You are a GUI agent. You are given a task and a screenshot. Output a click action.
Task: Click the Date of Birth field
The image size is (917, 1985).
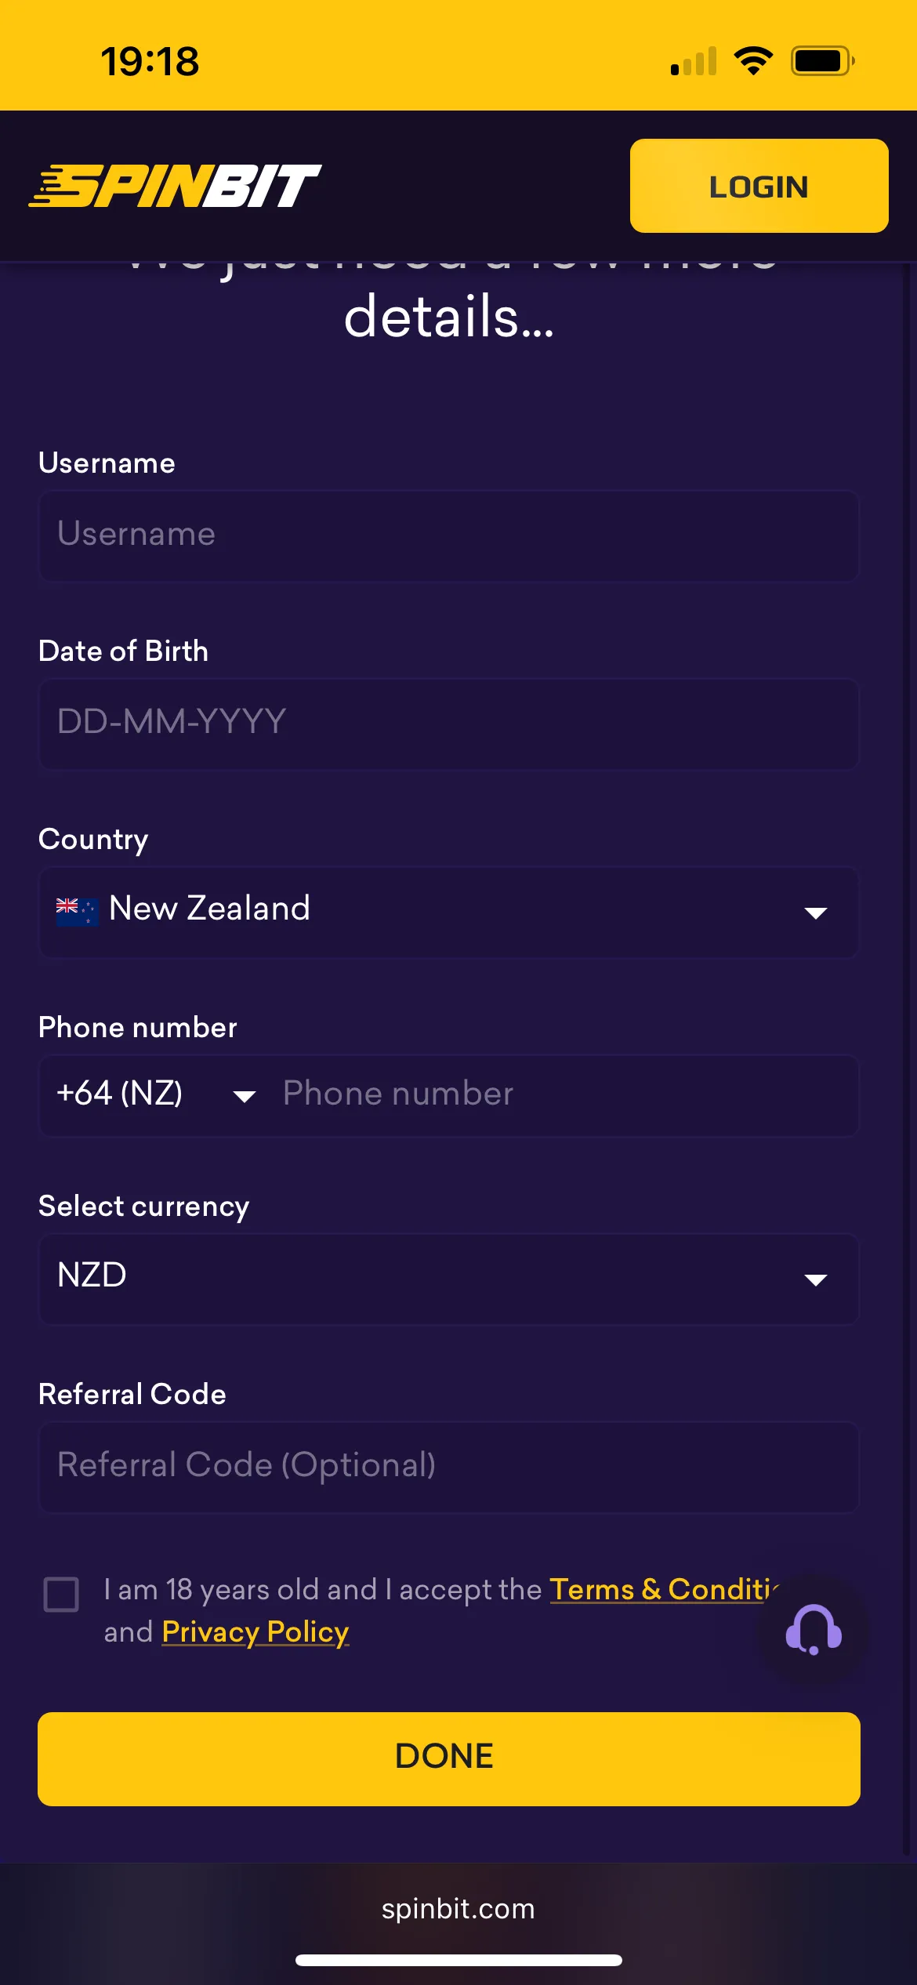click(448, 723)
